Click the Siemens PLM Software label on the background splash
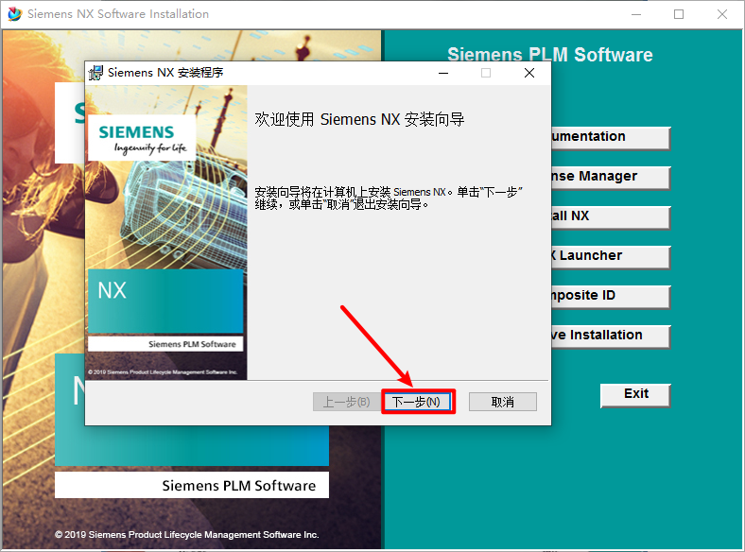The width and height of the screenshot is (745, 552). (x=238, y=486)
